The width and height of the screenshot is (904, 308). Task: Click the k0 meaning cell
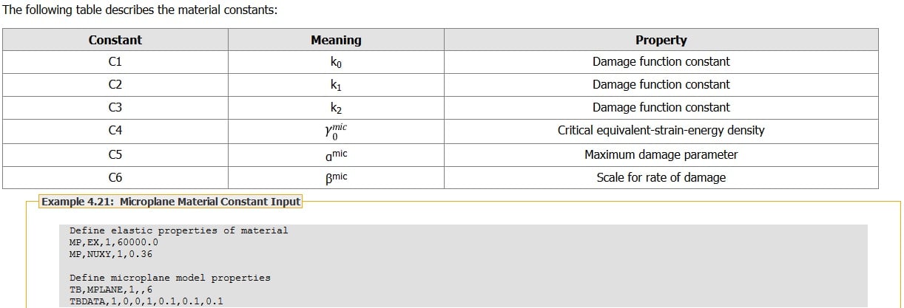[336, 62]
